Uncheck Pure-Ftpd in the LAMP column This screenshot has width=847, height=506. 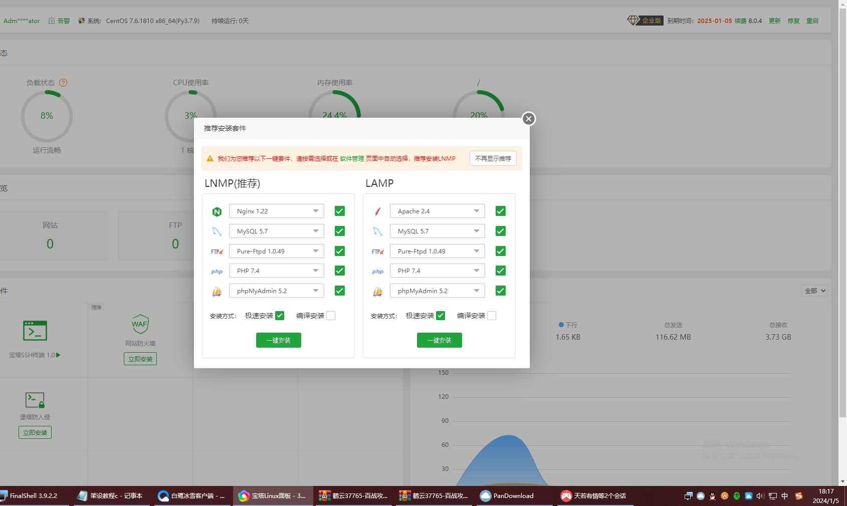click(x=501, y=251)
